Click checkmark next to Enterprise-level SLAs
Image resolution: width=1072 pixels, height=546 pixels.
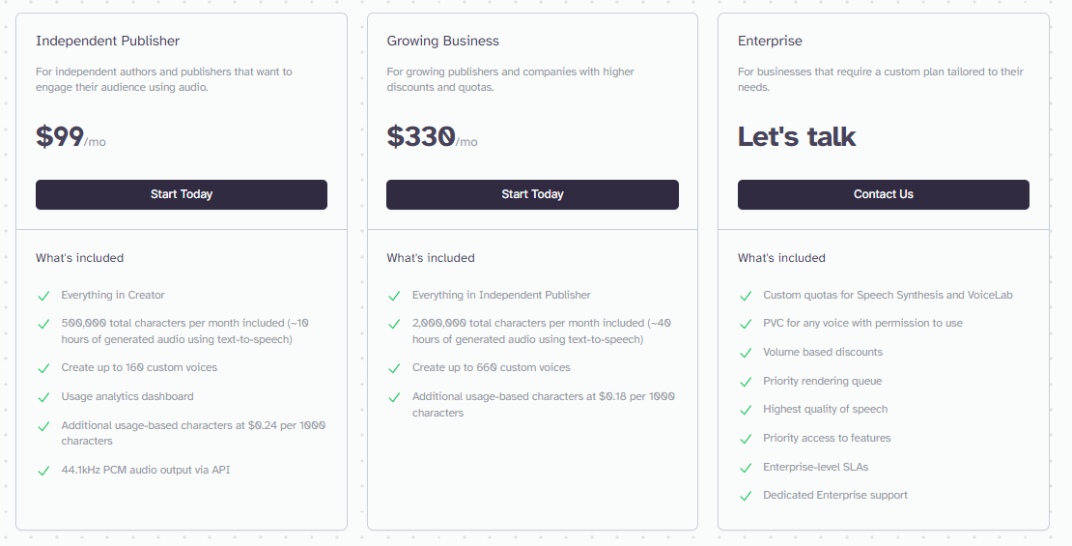745,468
